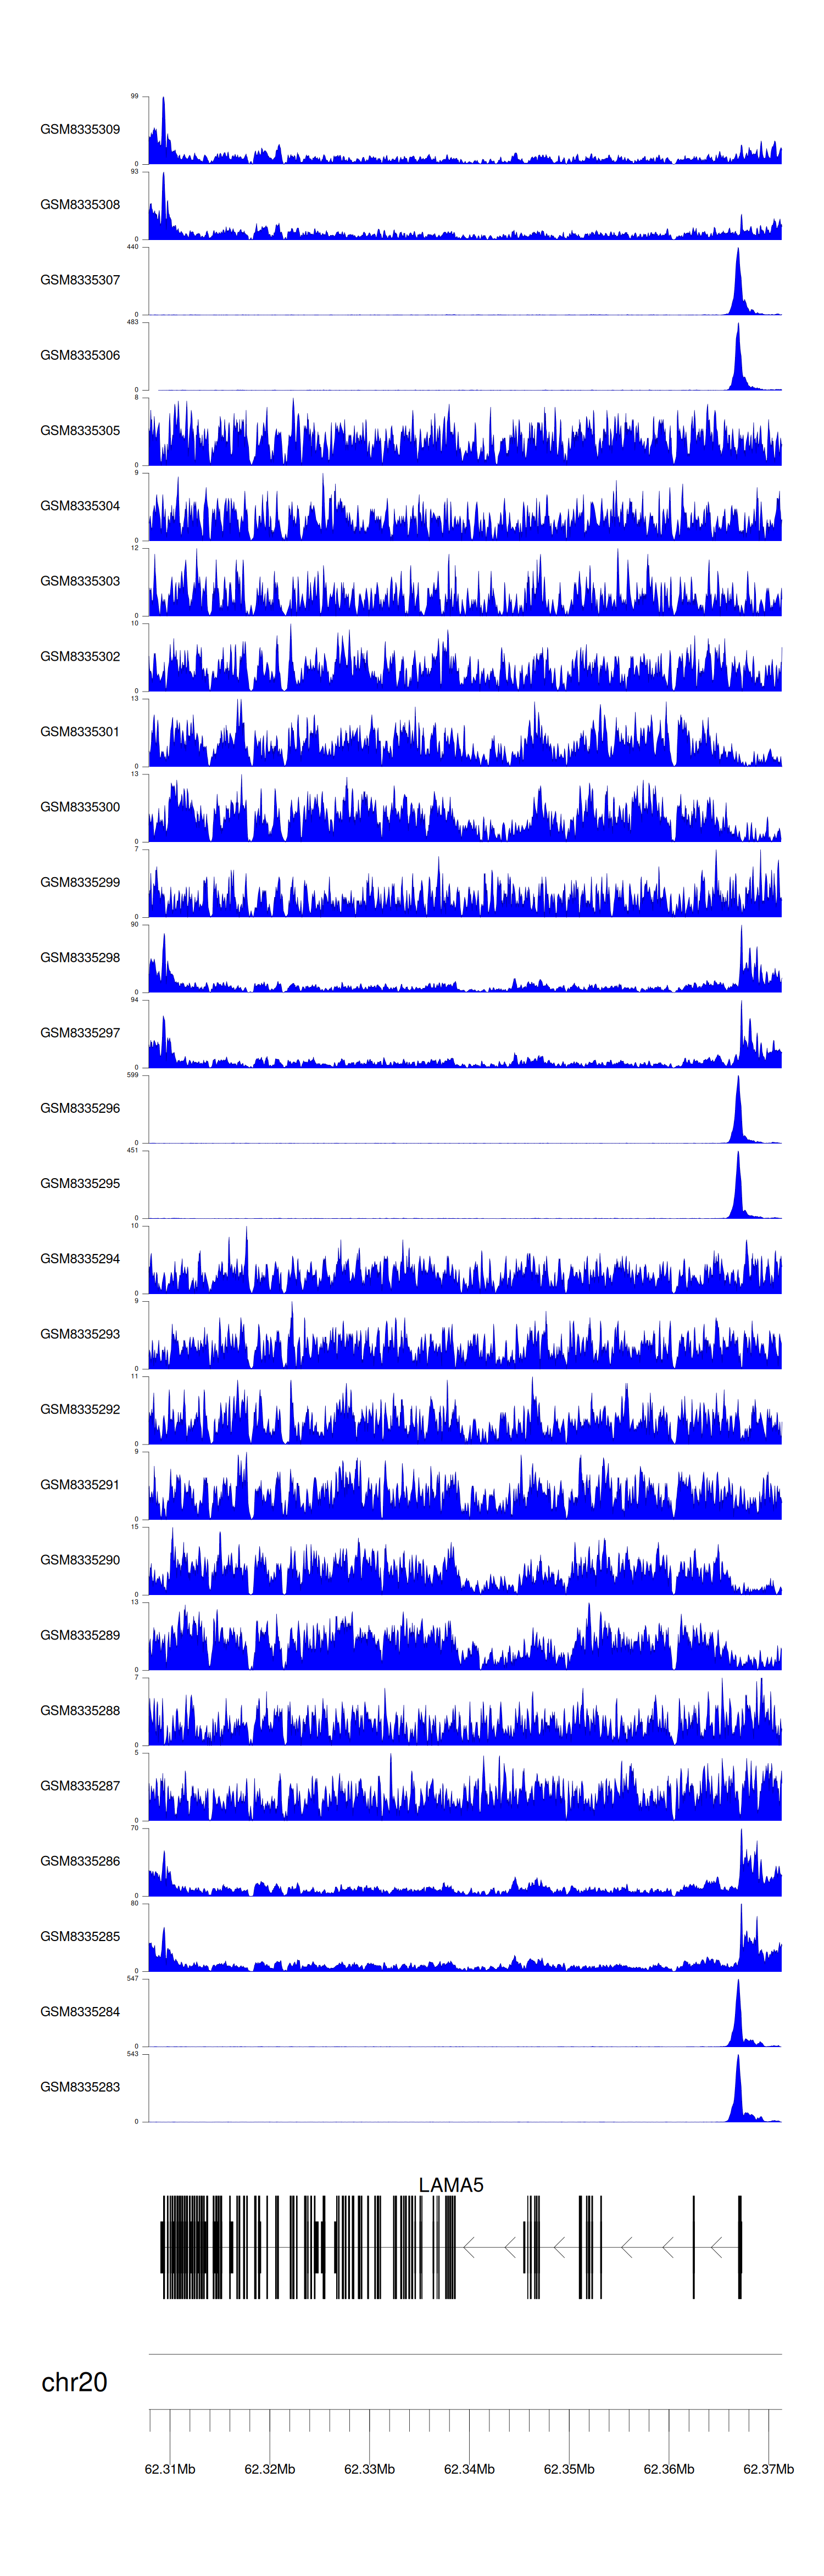
Task: Click the 62.37Mb axis position label
Action: [x=768, y=2469]
